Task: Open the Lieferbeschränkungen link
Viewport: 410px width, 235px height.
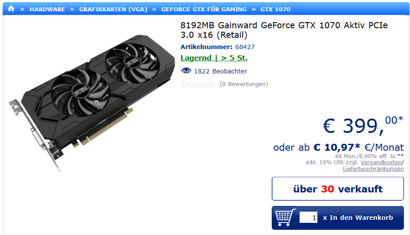Action: click(373, 169)
